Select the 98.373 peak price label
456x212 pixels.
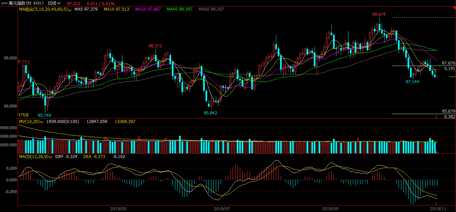point(155,46)
